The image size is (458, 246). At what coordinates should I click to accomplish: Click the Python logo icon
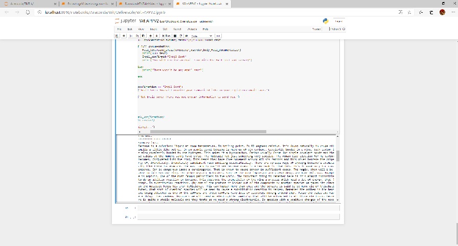tap(326, 21)
